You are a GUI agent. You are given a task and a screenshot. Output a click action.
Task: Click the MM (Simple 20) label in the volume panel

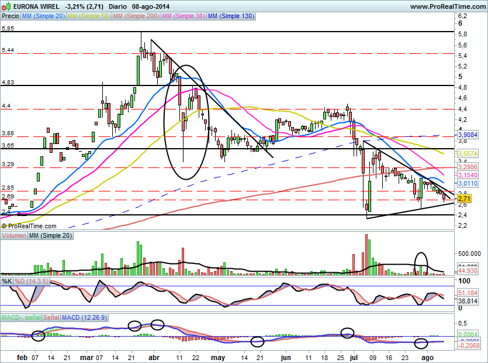50,235
